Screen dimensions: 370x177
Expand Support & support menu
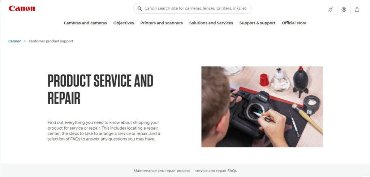(x=257, y=23)
